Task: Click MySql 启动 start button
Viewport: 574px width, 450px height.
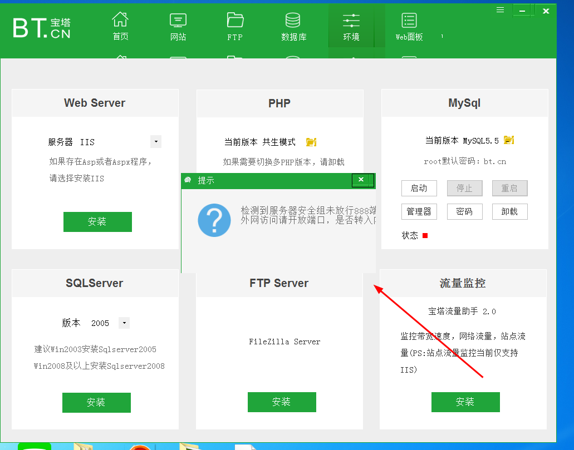Action: pos(419,189)
